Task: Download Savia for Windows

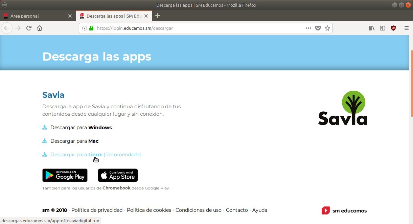Action: click(x=81, y=128)
